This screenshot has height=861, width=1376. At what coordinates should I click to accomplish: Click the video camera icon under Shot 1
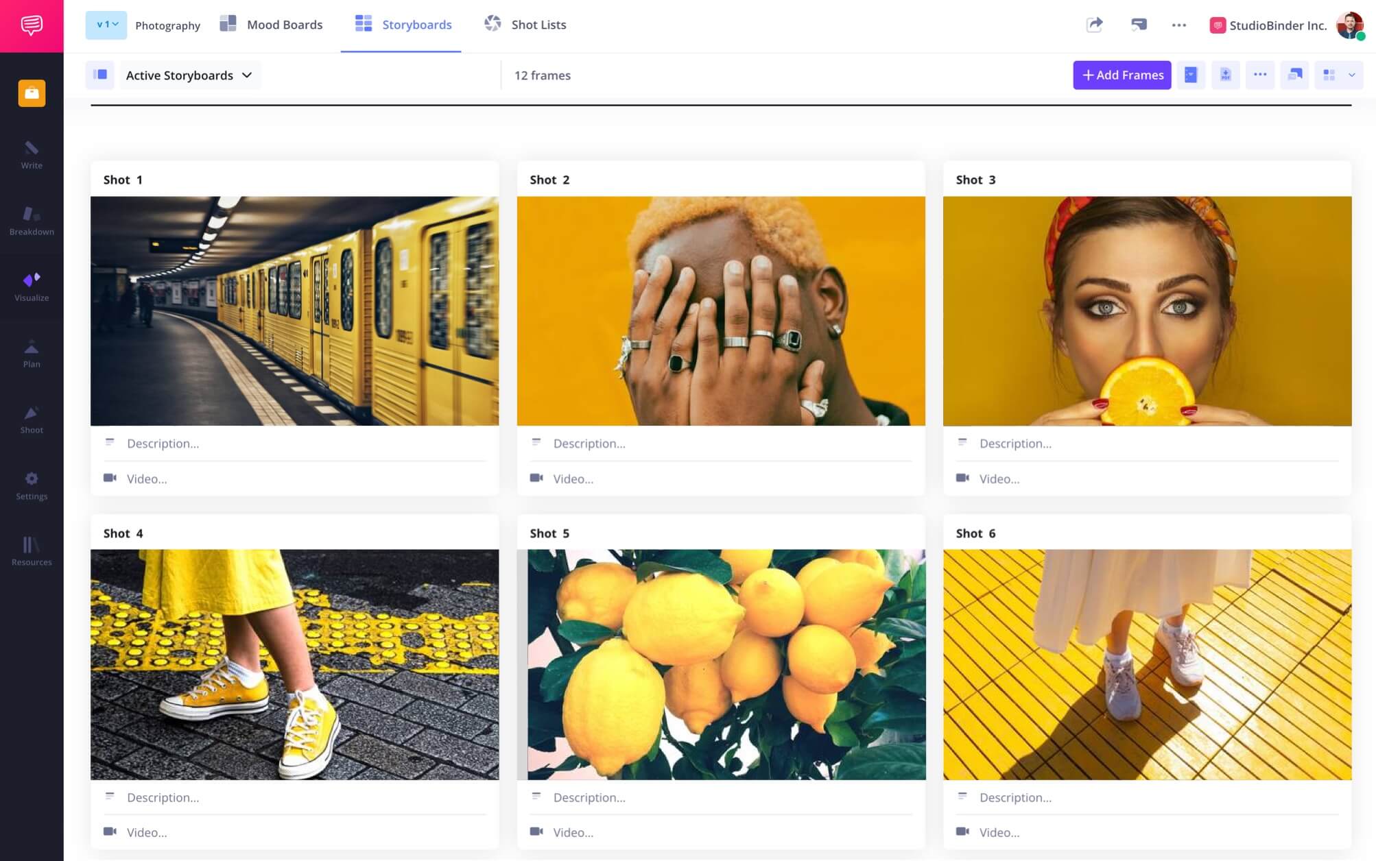(110, 478)
